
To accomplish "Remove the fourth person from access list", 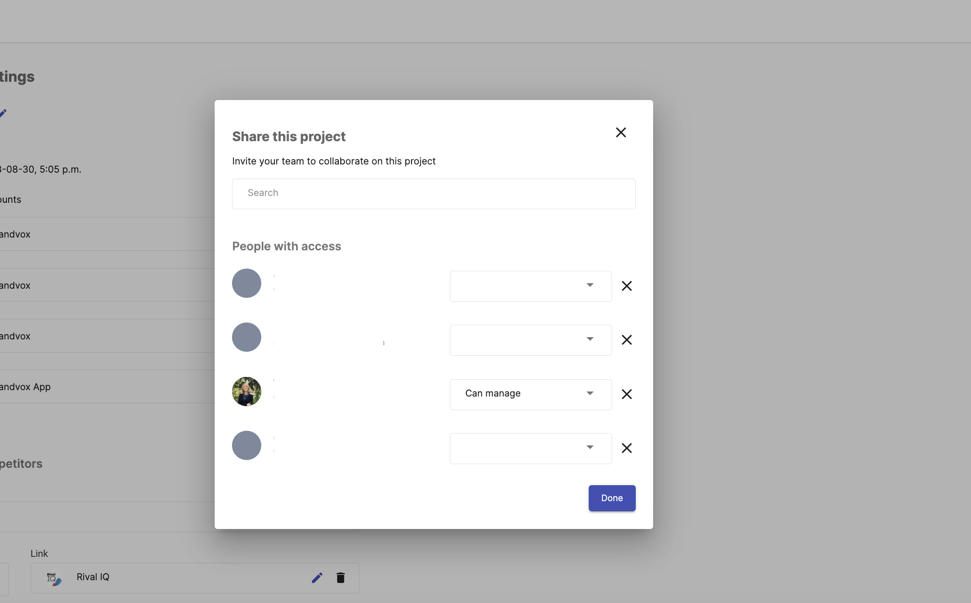I will (x=627, y=448).
